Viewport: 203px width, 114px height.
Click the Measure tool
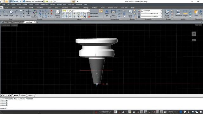[x=185, y=13]
